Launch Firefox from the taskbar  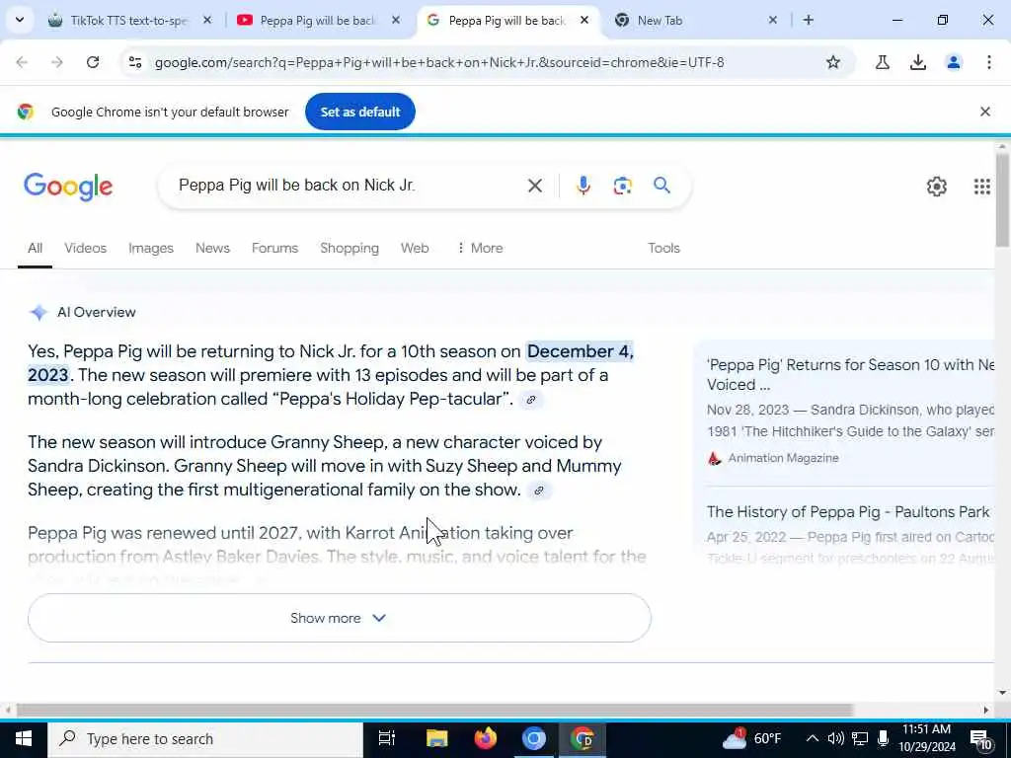coord(486,738)
